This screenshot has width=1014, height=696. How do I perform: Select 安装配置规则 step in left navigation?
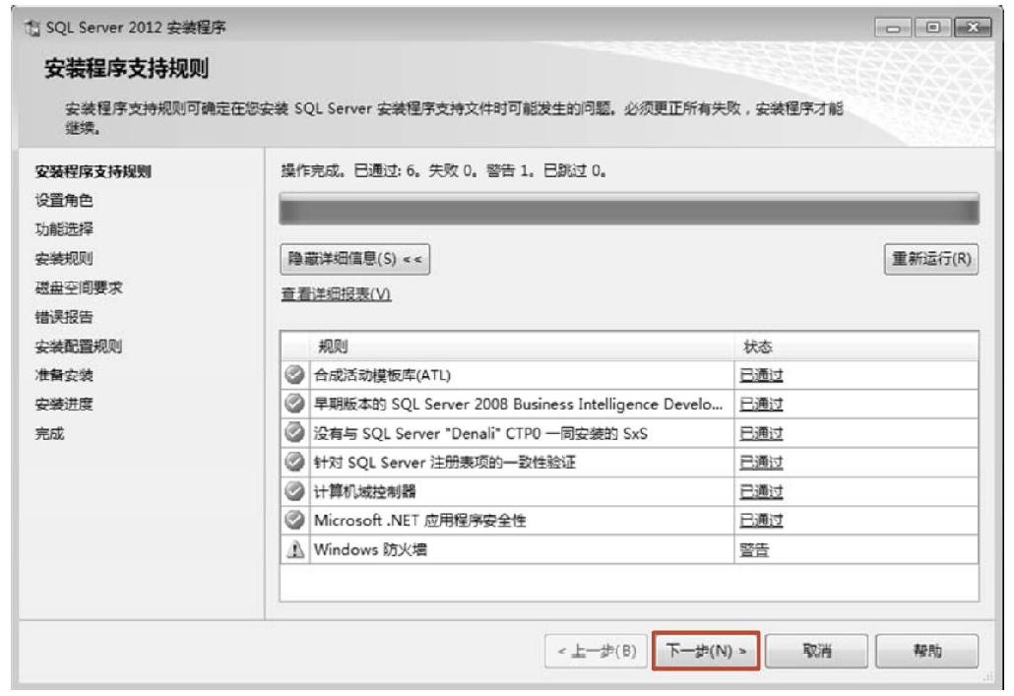coord(79,347)
